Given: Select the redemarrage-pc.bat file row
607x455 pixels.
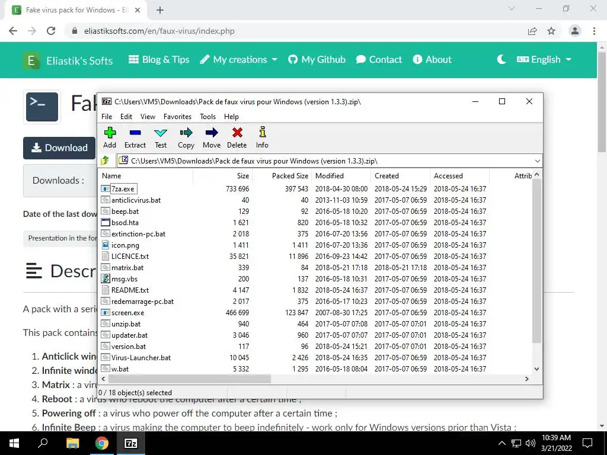Looking at the screenshot, I should pyautogui.click(x=315, y=302).
